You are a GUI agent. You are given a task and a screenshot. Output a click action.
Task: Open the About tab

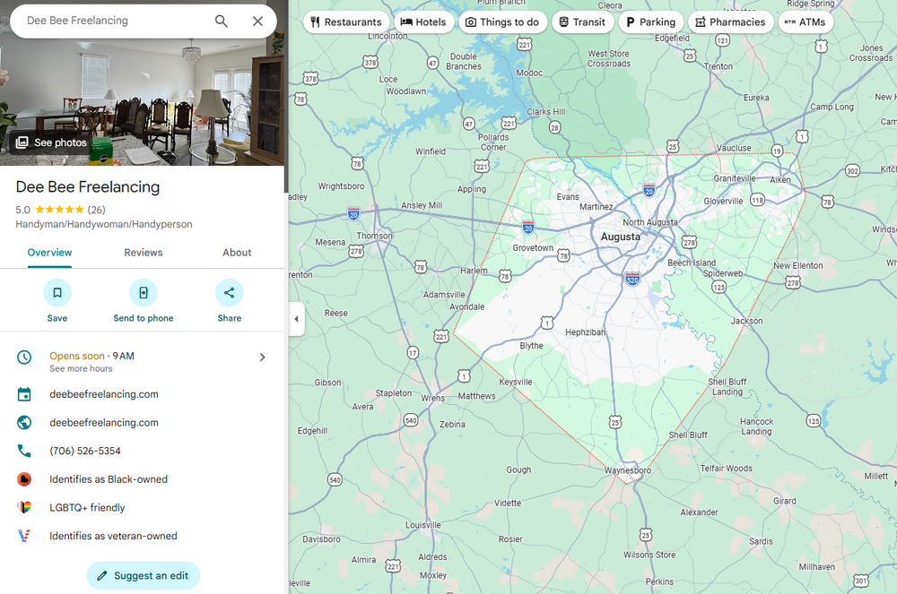[x=237, y=253]
